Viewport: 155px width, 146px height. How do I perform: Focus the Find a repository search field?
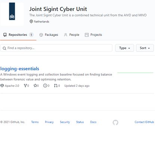(56, 48)
